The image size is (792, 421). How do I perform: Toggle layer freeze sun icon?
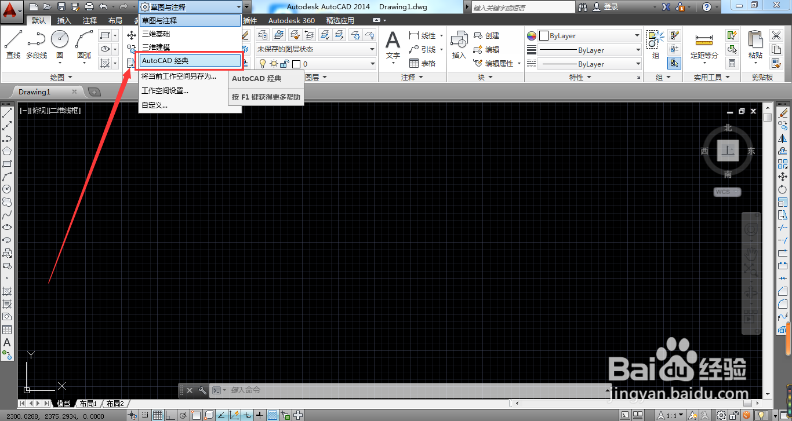[x=274, y=64]
